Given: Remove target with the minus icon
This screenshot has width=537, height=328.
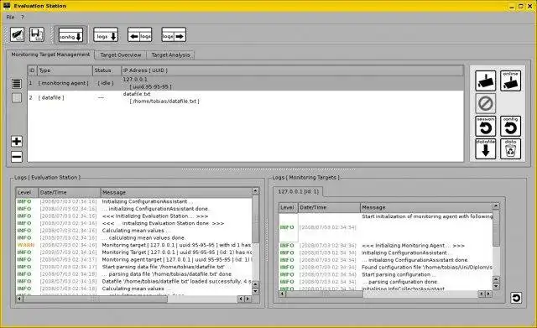Looking at the screenshot, I should 17,157.
